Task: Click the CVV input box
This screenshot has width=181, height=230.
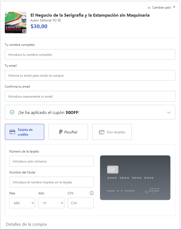Action: pyautogui.click(x=80, y=203)
